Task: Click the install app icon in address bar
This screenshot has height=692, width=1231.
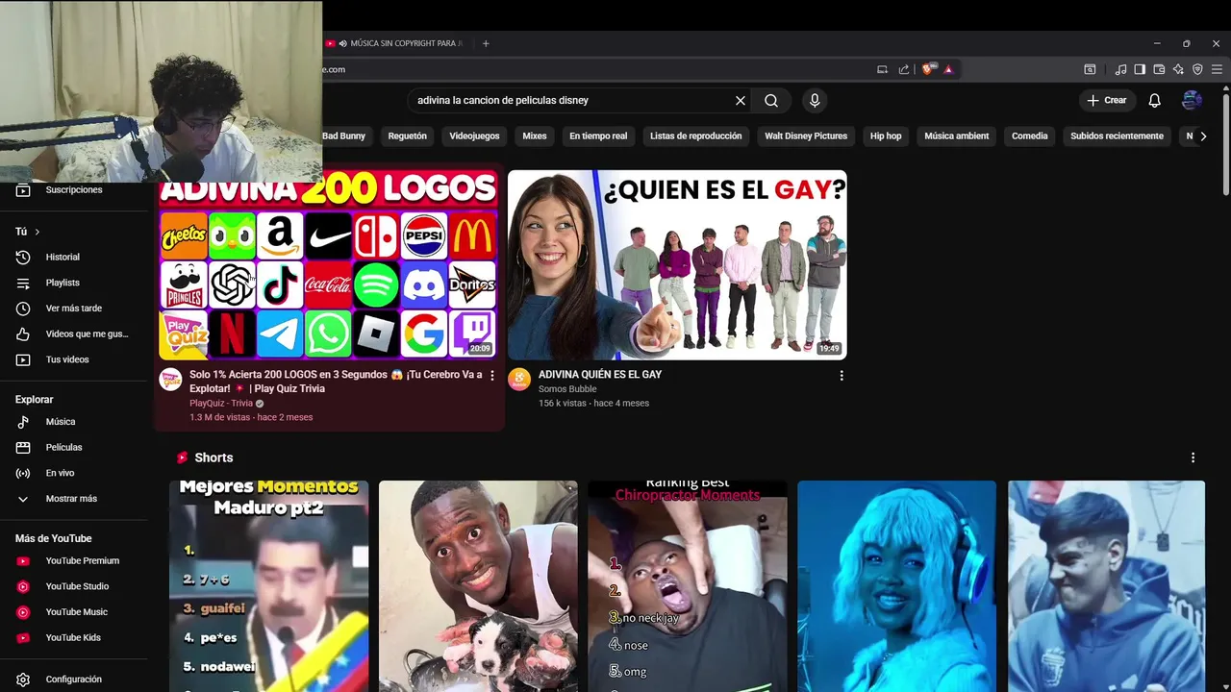Action: [x=882, y=69]
